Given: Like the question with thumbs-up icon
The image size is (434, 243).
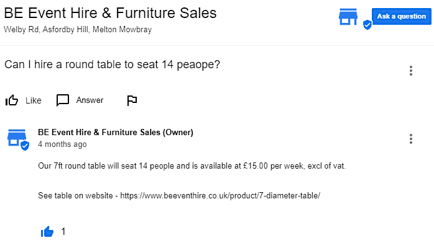Looking at the screenshot, I should pos(12,100).
